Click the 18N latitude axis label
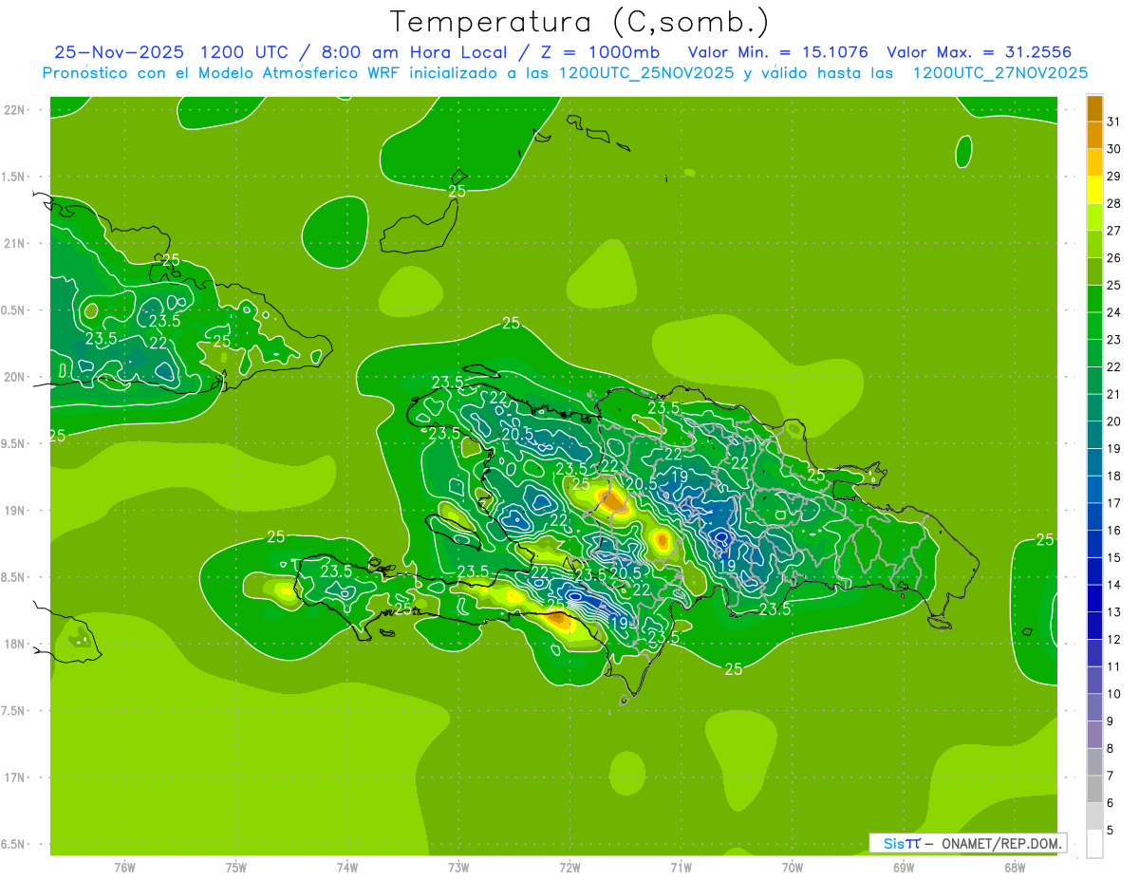The image size is (1139, 880). (x=15, y=644)
